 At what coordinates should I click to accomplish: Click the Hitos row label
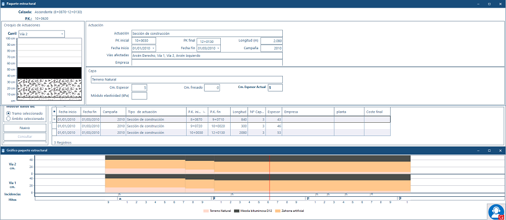coord(13,200)
